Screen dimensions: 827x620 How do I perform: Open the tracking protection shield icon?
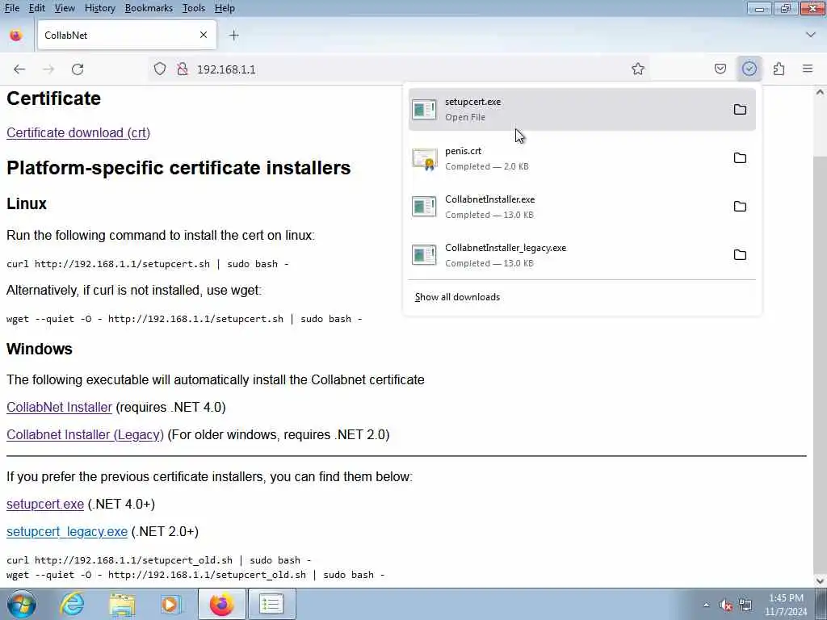click(160, 69)
